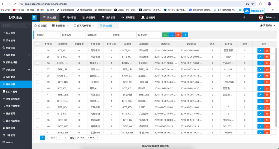The image size is (279, 149).
Task: Click the green search button
Action: tap(165, 35)
